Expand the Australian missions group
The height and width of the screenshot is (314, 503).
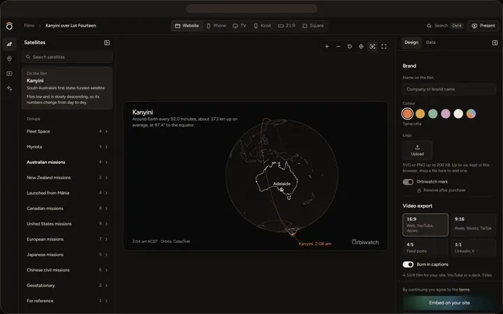tap(67, 162)
